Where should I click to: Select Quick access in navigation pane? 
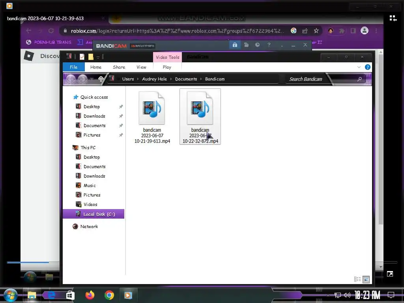pos(94,97)
